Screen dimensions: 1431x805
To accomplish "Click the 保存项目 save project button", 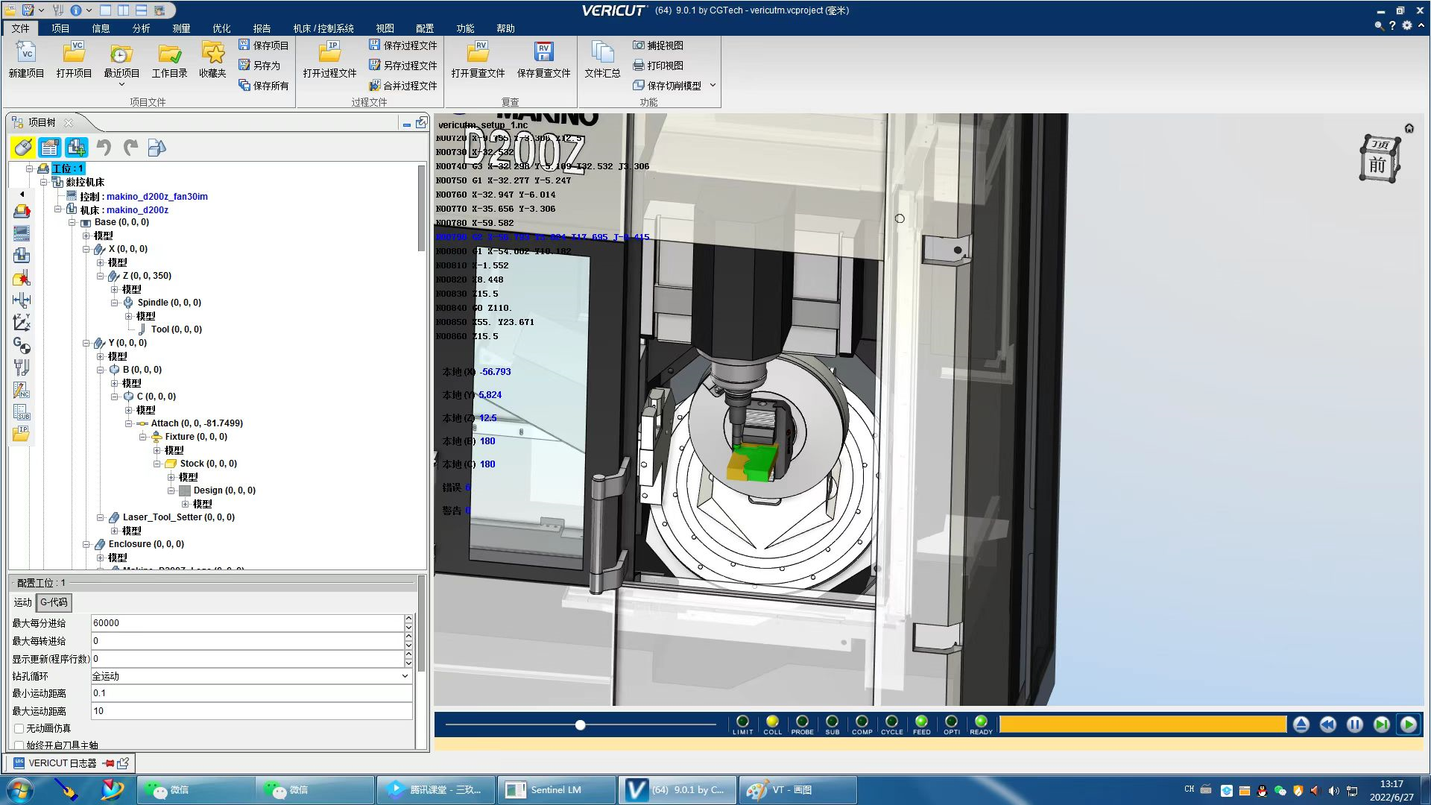I will tap(263, 45).
